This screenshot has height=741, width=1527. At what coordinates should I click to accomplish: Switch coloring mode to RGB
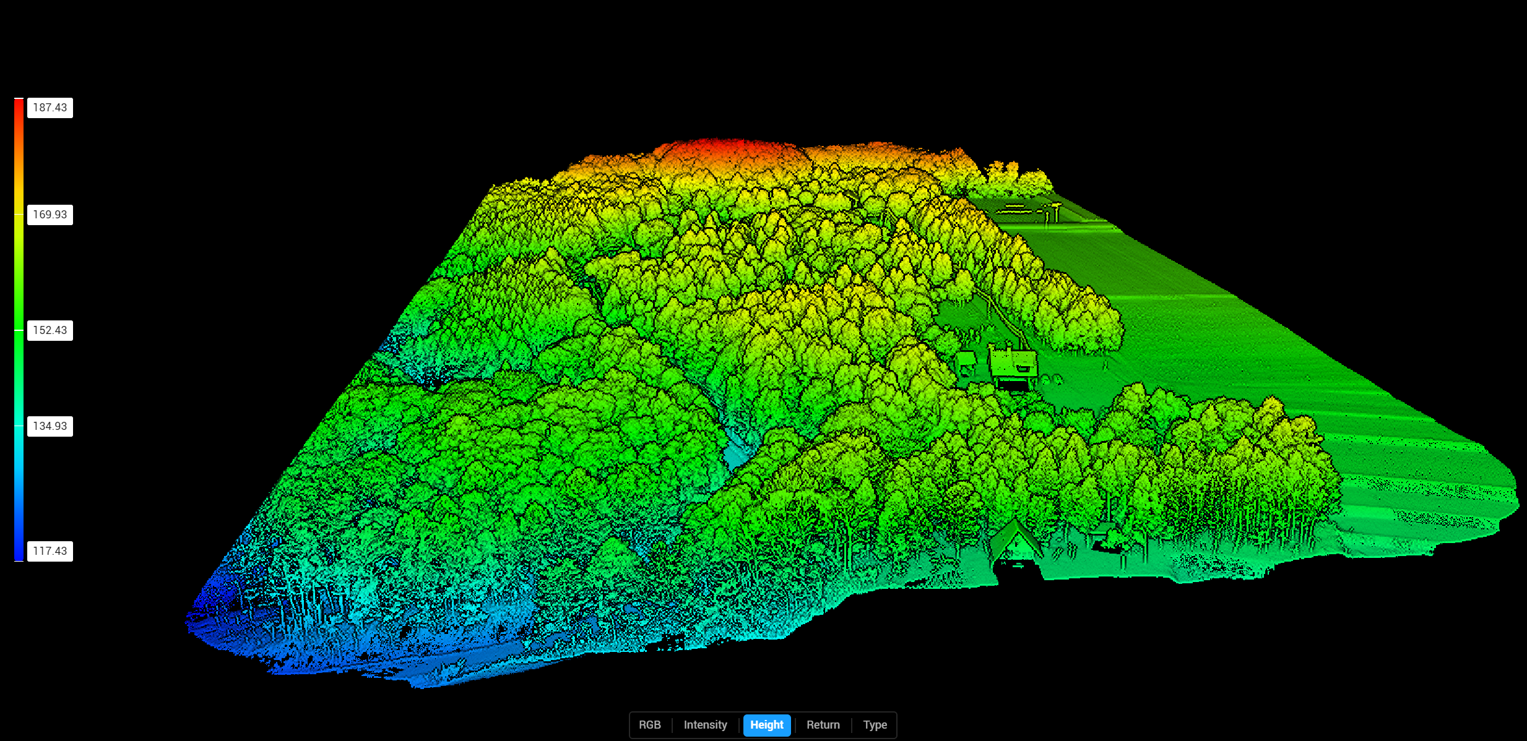(650, 725)
